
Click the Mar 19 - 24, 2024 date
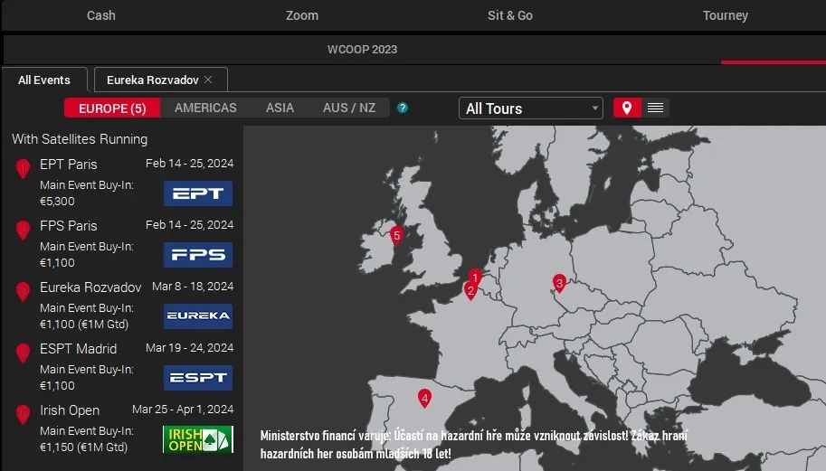click(x=190, y=348)
